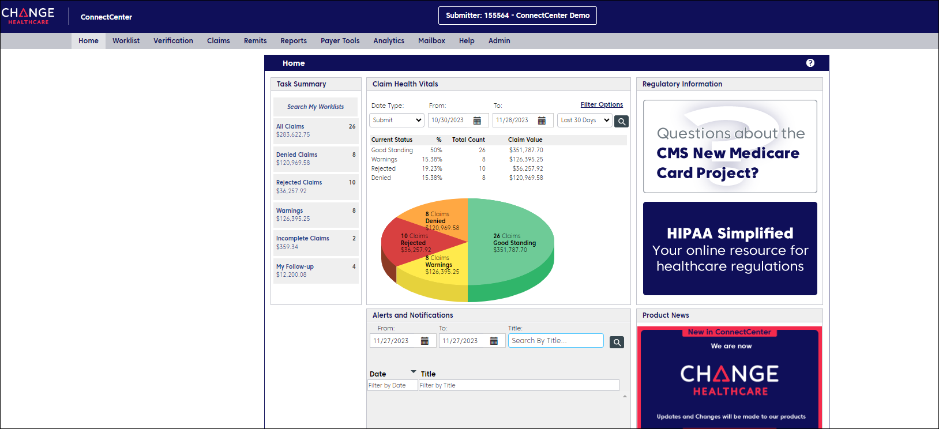939x429 pixels.
Task: Open the To date calendar in Claim Health Vitals
Action: [x=542, y=121]
